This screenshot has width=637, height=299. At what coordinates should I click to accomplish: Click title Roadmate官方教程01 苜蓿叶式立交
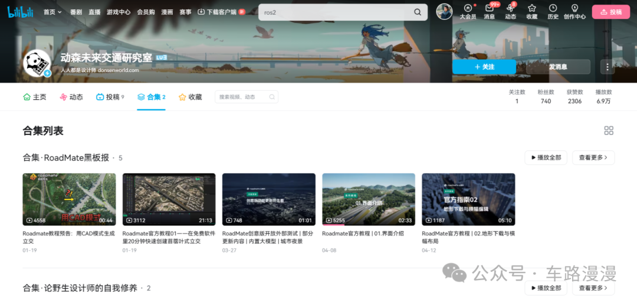[168, 237]
